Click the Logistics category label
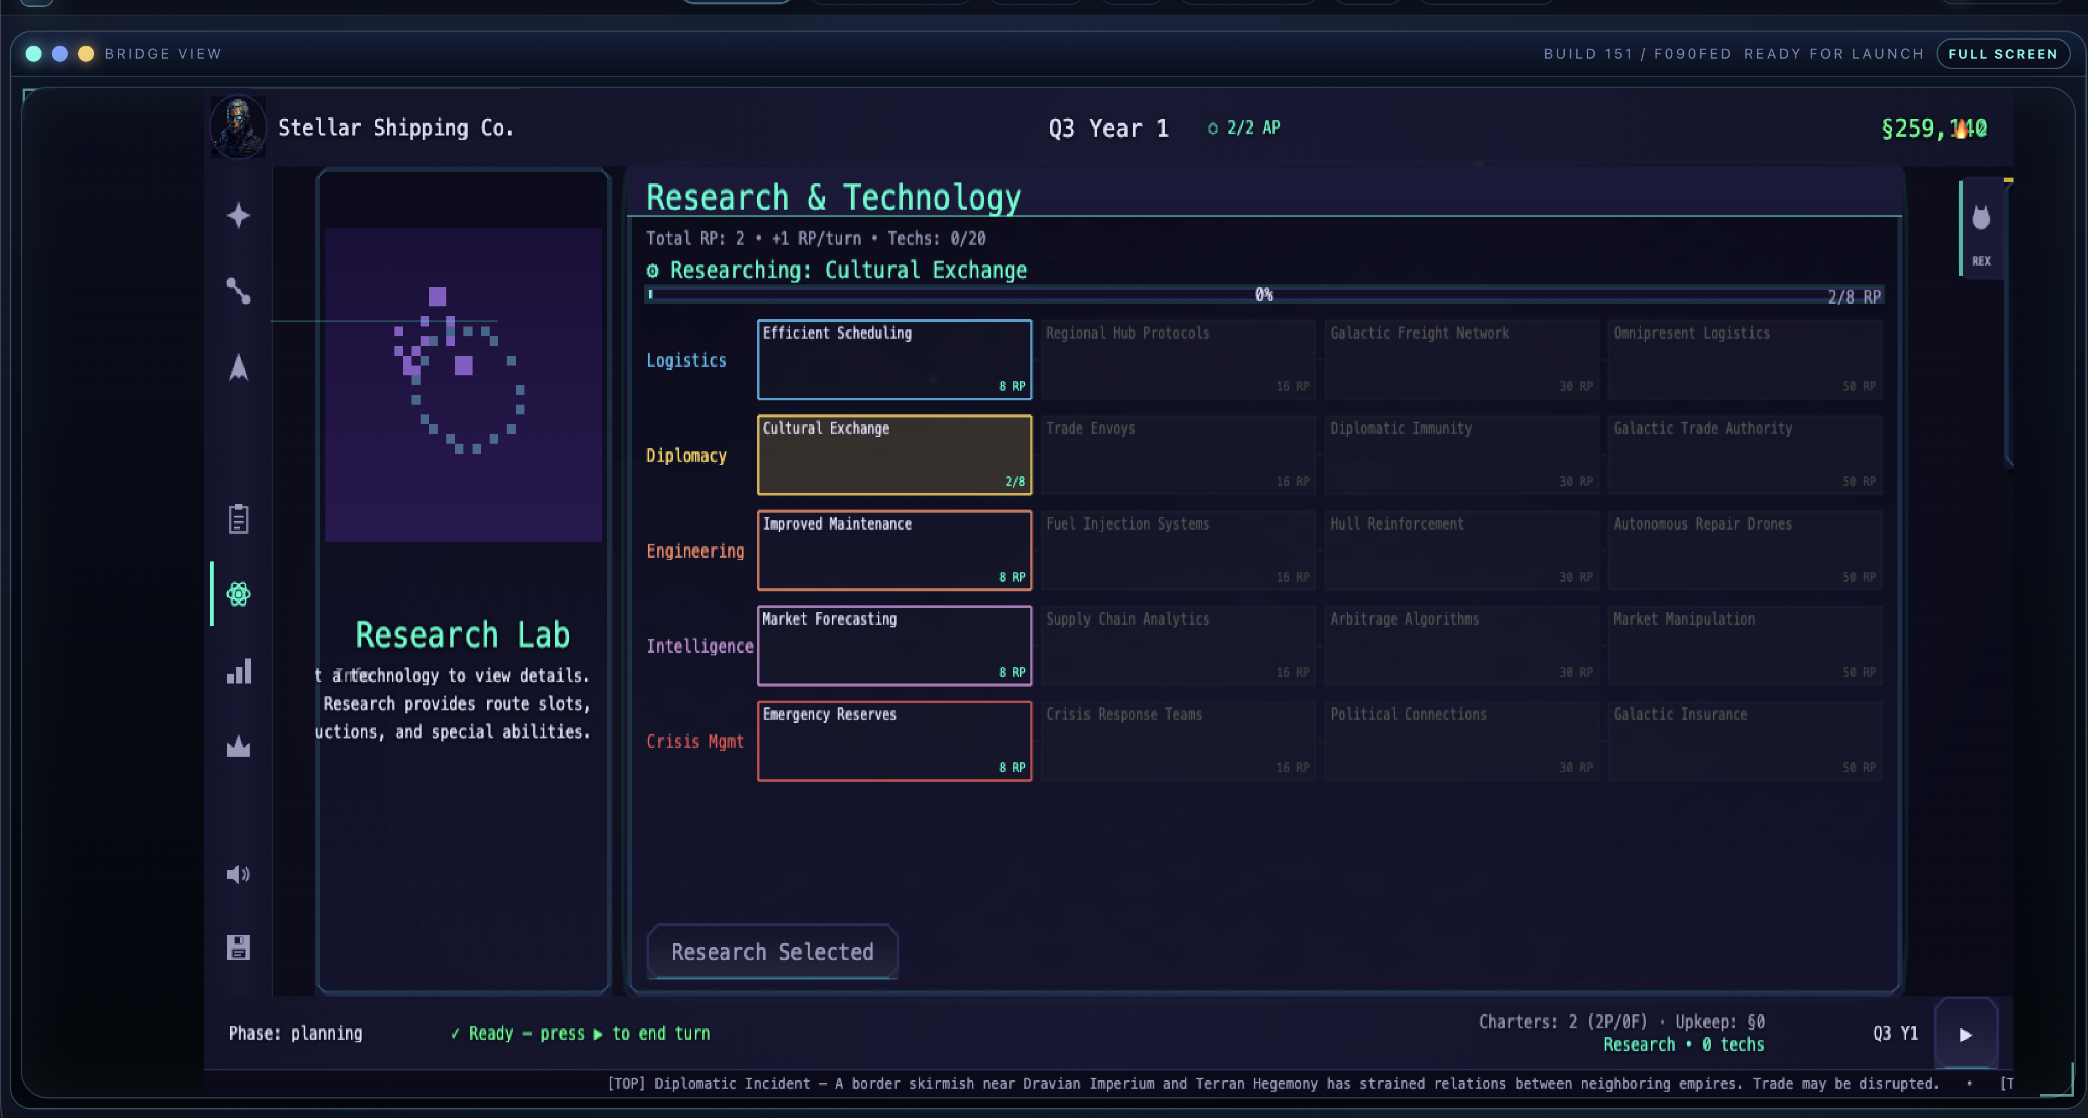 [686, 361]
